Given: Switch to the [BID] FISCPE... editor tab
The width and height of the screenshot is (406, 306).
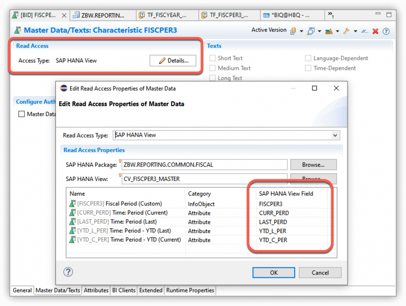Looking at the screenshot, I should point(38,15).
